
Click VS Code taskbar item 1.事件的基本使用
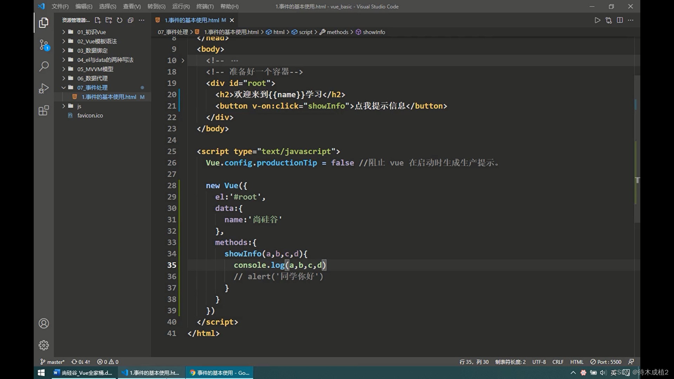point(151,373)
